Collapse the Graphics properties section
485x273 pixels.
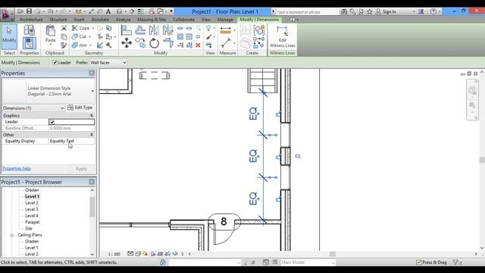92,115
